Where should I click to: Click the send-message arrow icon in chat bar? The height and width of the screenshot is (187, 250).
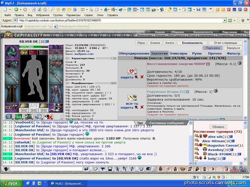click(86, 169)
